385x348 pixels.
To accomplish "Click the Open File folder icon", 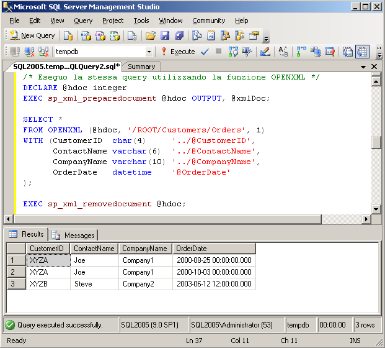I will pyautogui.click(x=151, y=35).
